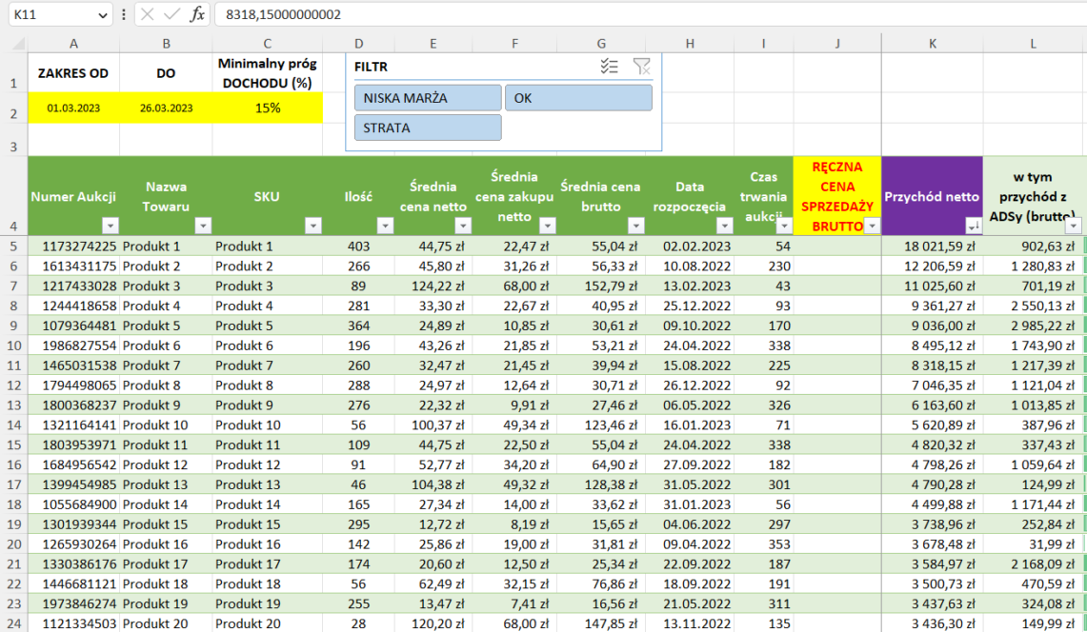This screenshot has height=632, width=1087.
Task: Click start date 13.11.2022
Action: pyautogui.click(x=690, y=623)
